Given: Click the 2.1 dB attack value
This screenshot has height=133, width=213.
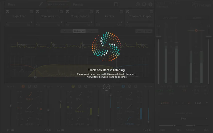Looking at the screenshot, I should point(11,130).
